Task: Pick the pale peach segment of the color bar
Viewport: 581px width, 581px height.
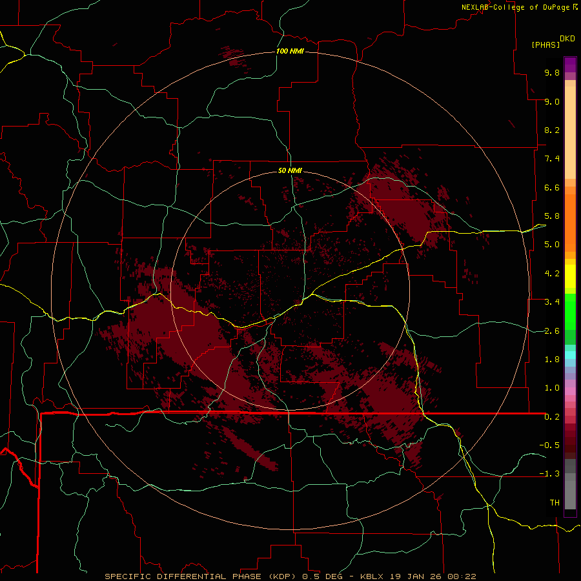Action: point(570,132)
